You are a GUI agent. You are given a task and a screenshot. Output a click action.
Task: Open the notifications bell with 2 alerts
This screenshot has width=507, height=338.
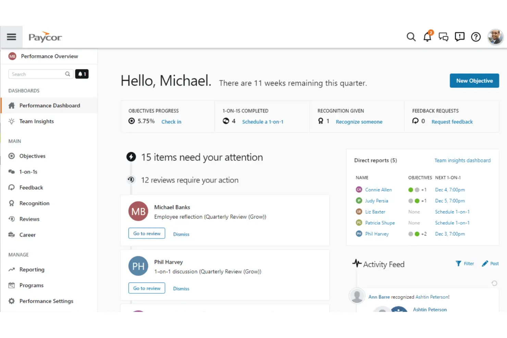[x=427, y=37]
